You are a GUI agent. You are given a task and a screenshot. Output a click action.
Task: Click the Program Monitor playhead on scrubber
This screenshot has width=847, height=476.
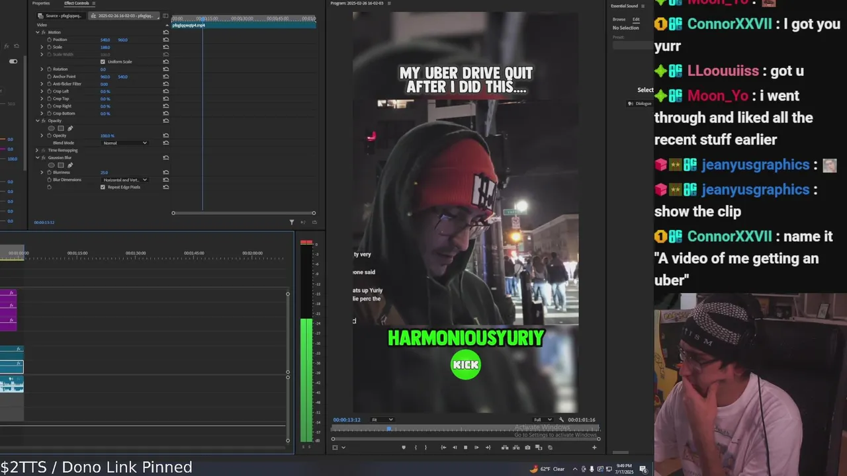click(389, 429)
